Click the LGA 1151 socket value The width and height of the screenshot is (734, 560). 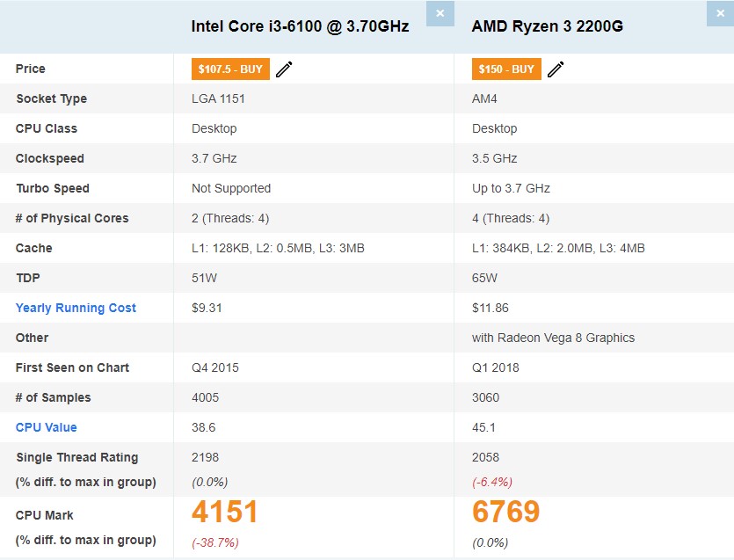pos(218,98)
